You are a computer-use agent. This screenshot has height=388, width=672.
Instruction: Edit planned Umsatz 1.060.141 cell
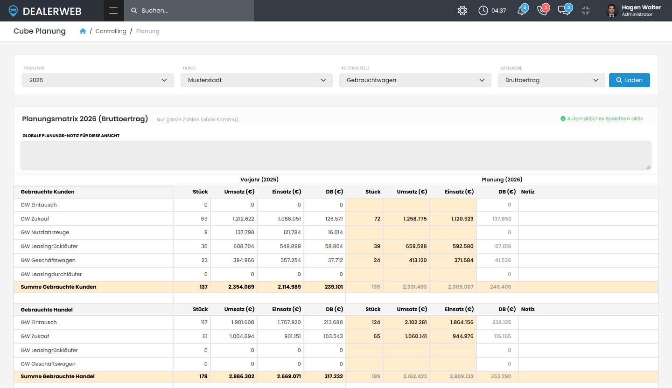tap(406, 336)
